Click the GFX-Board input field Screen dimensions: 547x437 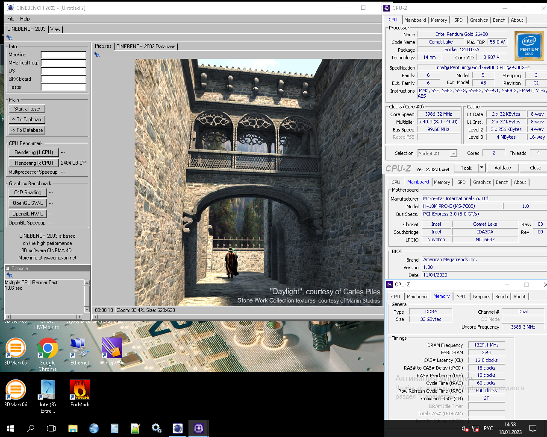63,79
